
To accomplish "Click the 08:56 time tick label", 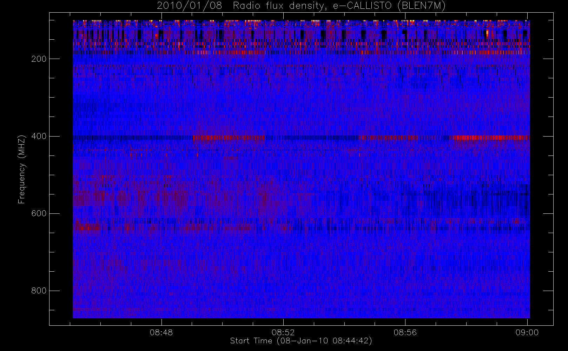I will [x=405, y=332].
